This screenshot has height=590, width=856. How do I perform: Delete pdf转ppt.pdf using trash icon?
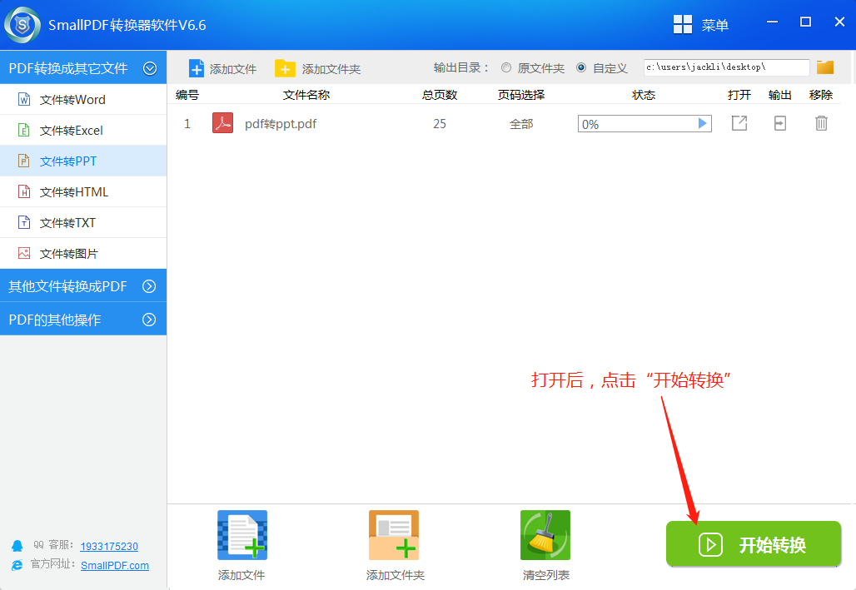click(x=821, y=122)
